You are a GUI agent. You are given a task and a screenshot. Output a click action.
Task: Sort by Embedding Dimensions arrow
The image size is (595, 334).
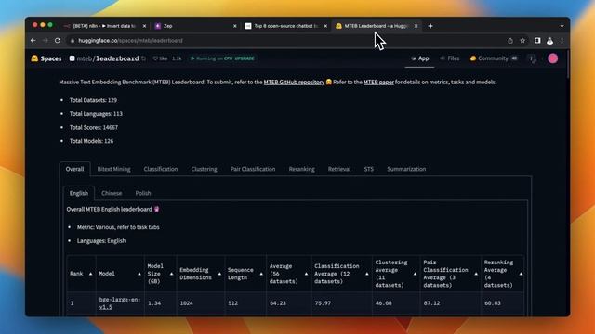[x=219, y=274]
